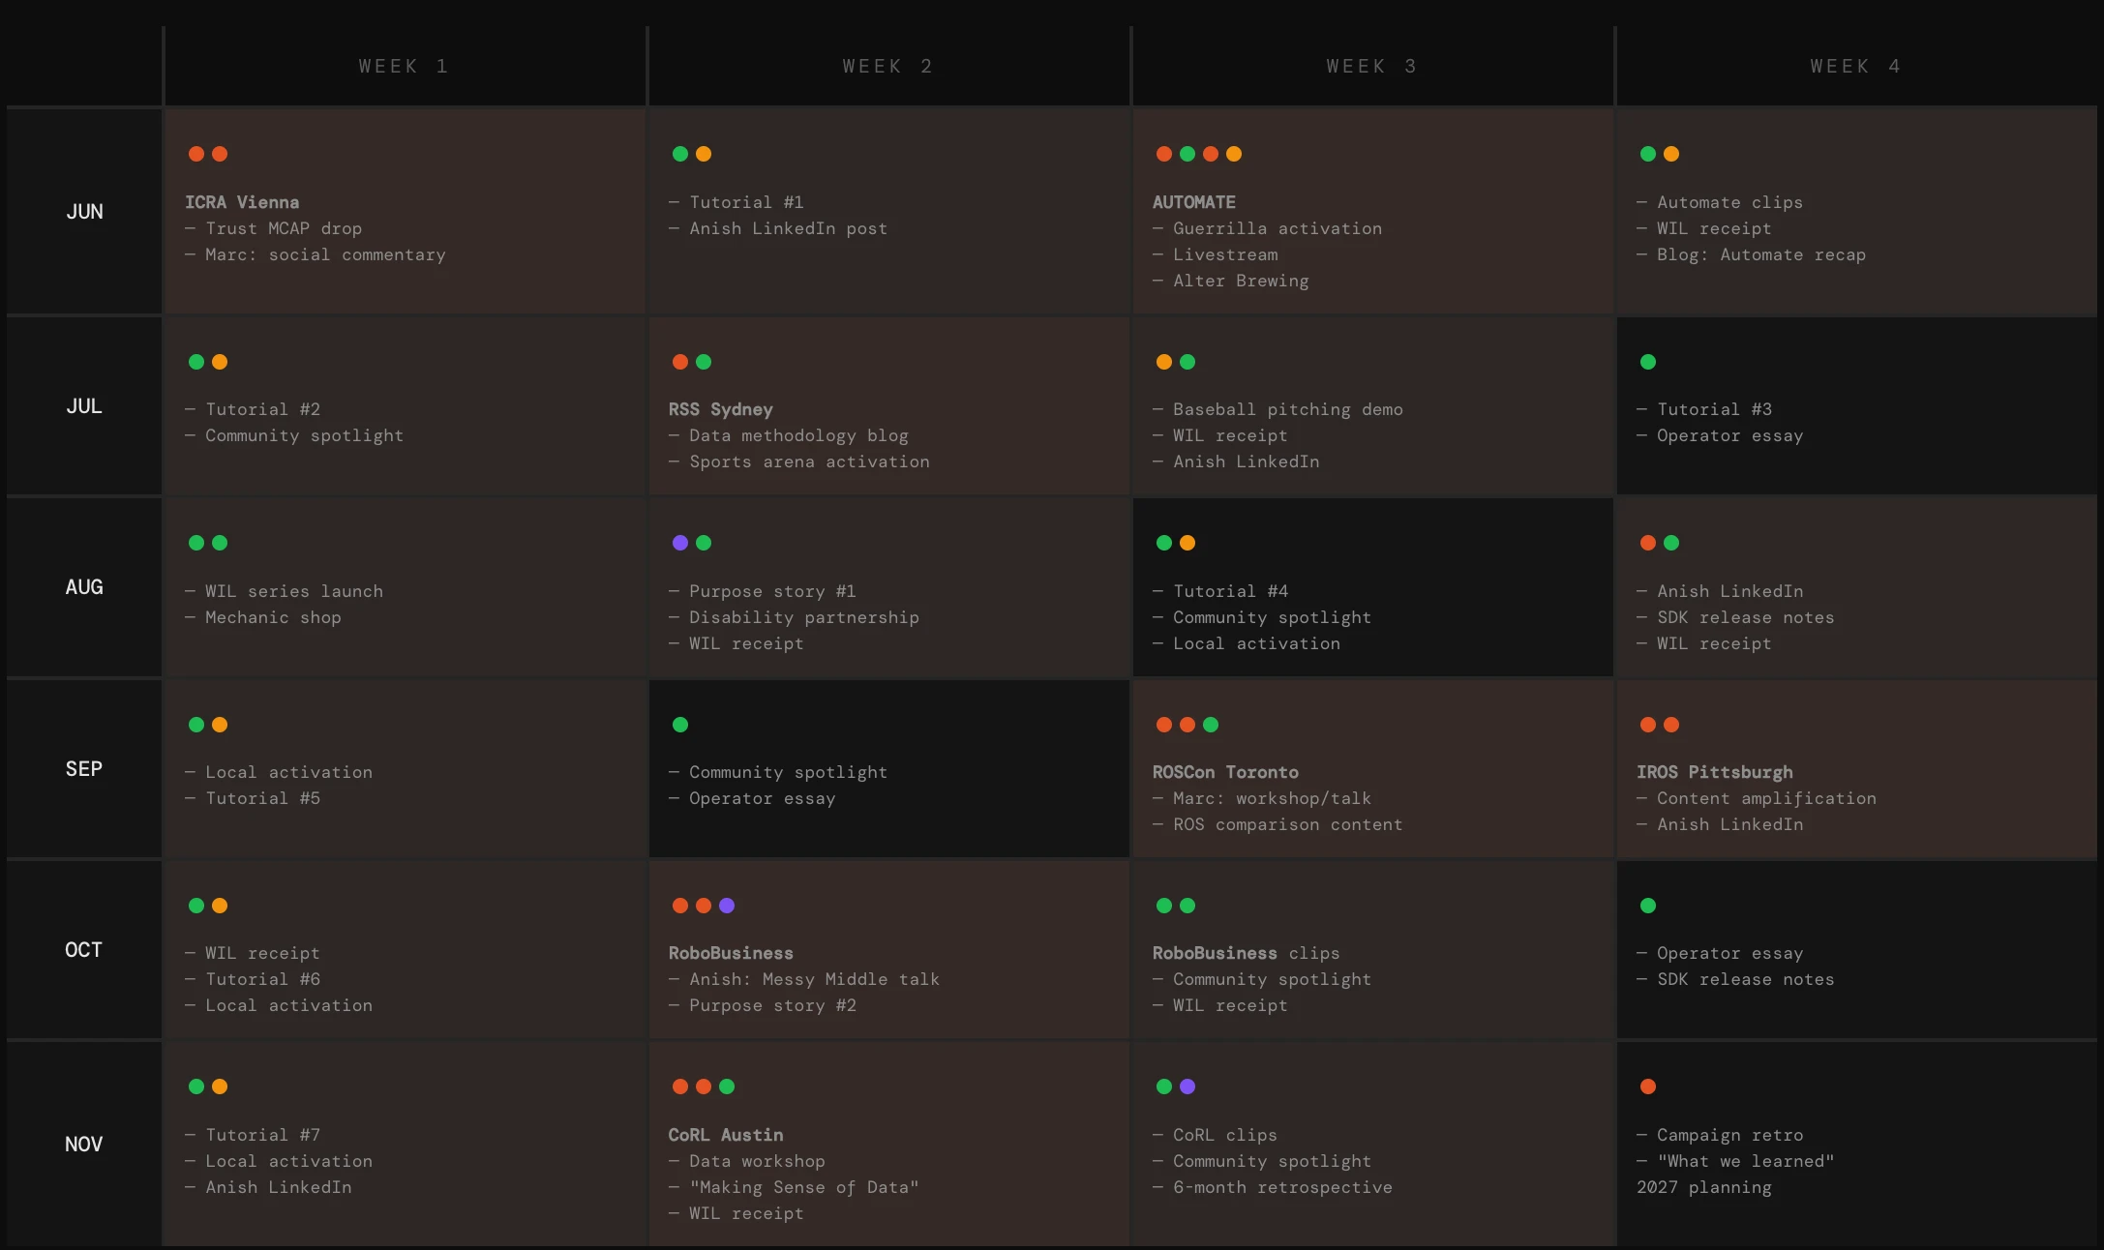
Task: Click the IROS Pittsburgh event title
Action: [1715, 772]
